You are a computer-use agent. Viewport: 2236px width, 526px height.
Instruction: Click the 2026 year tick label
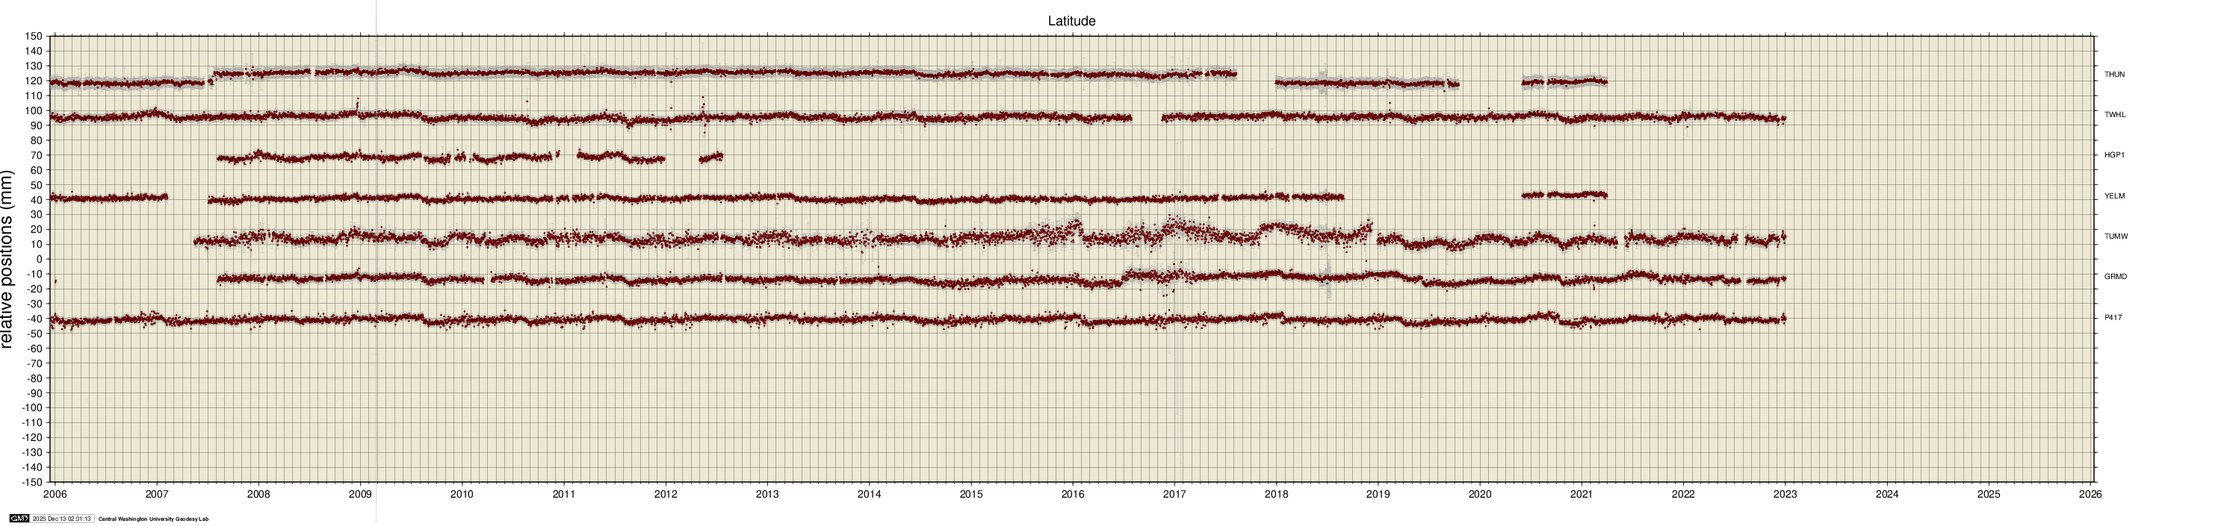click(2090, 495)
